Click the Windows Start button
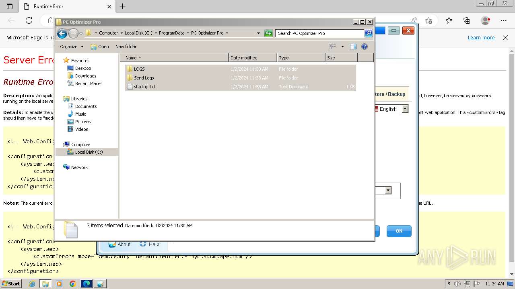515x289 pixels. [x=11, y=284]
